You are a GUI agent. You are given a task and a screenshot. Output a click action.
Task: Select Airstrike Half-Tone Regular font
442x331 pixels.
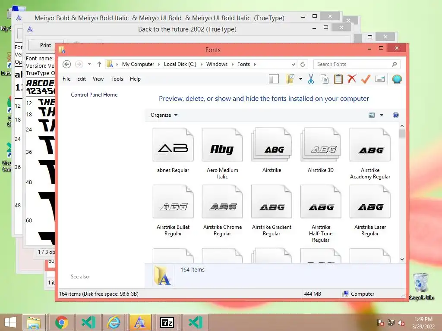click(321, 214)
